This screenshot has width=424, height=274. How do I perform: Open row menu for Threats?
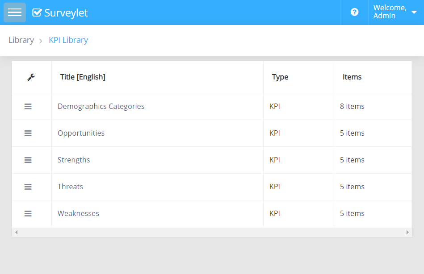(28, 187)
